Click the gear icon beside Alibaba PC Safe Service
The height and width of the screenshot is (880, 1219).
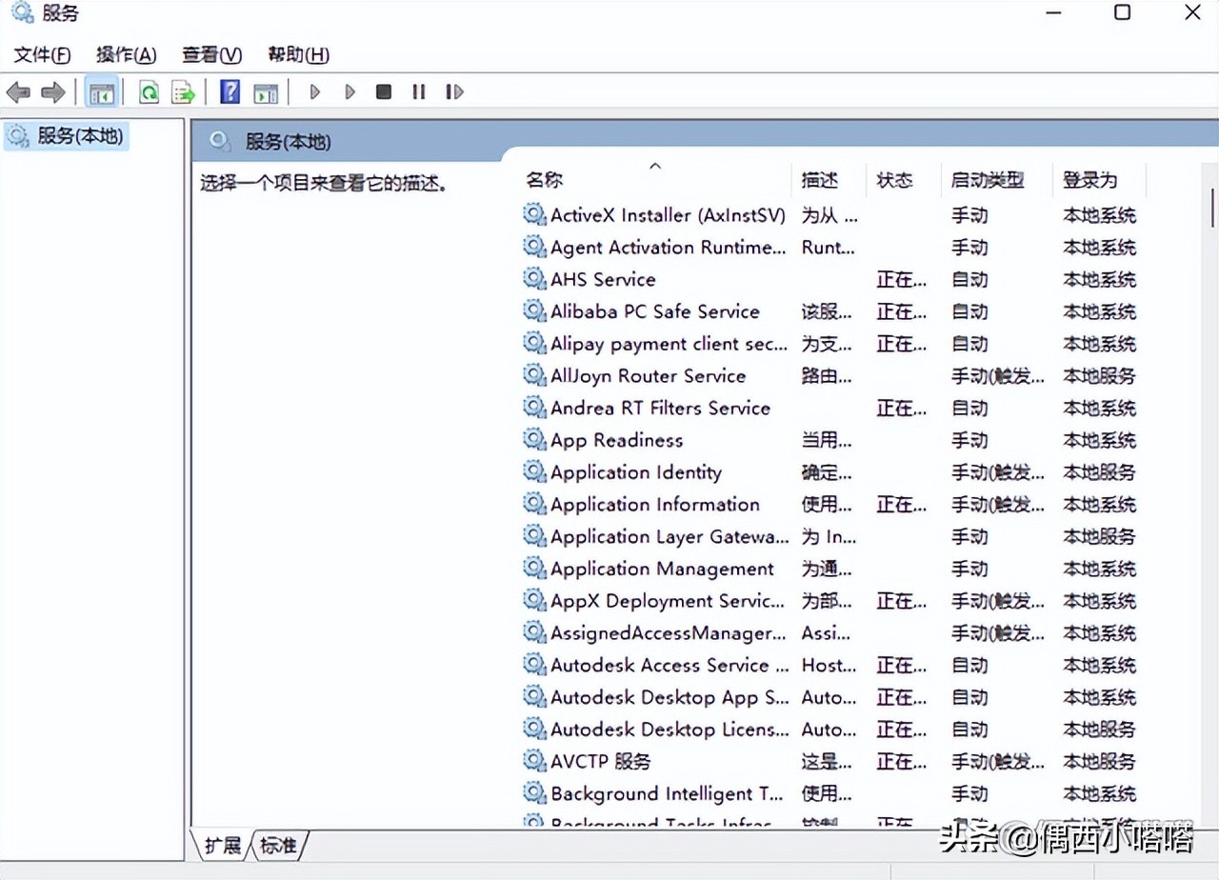pos(533,311)
